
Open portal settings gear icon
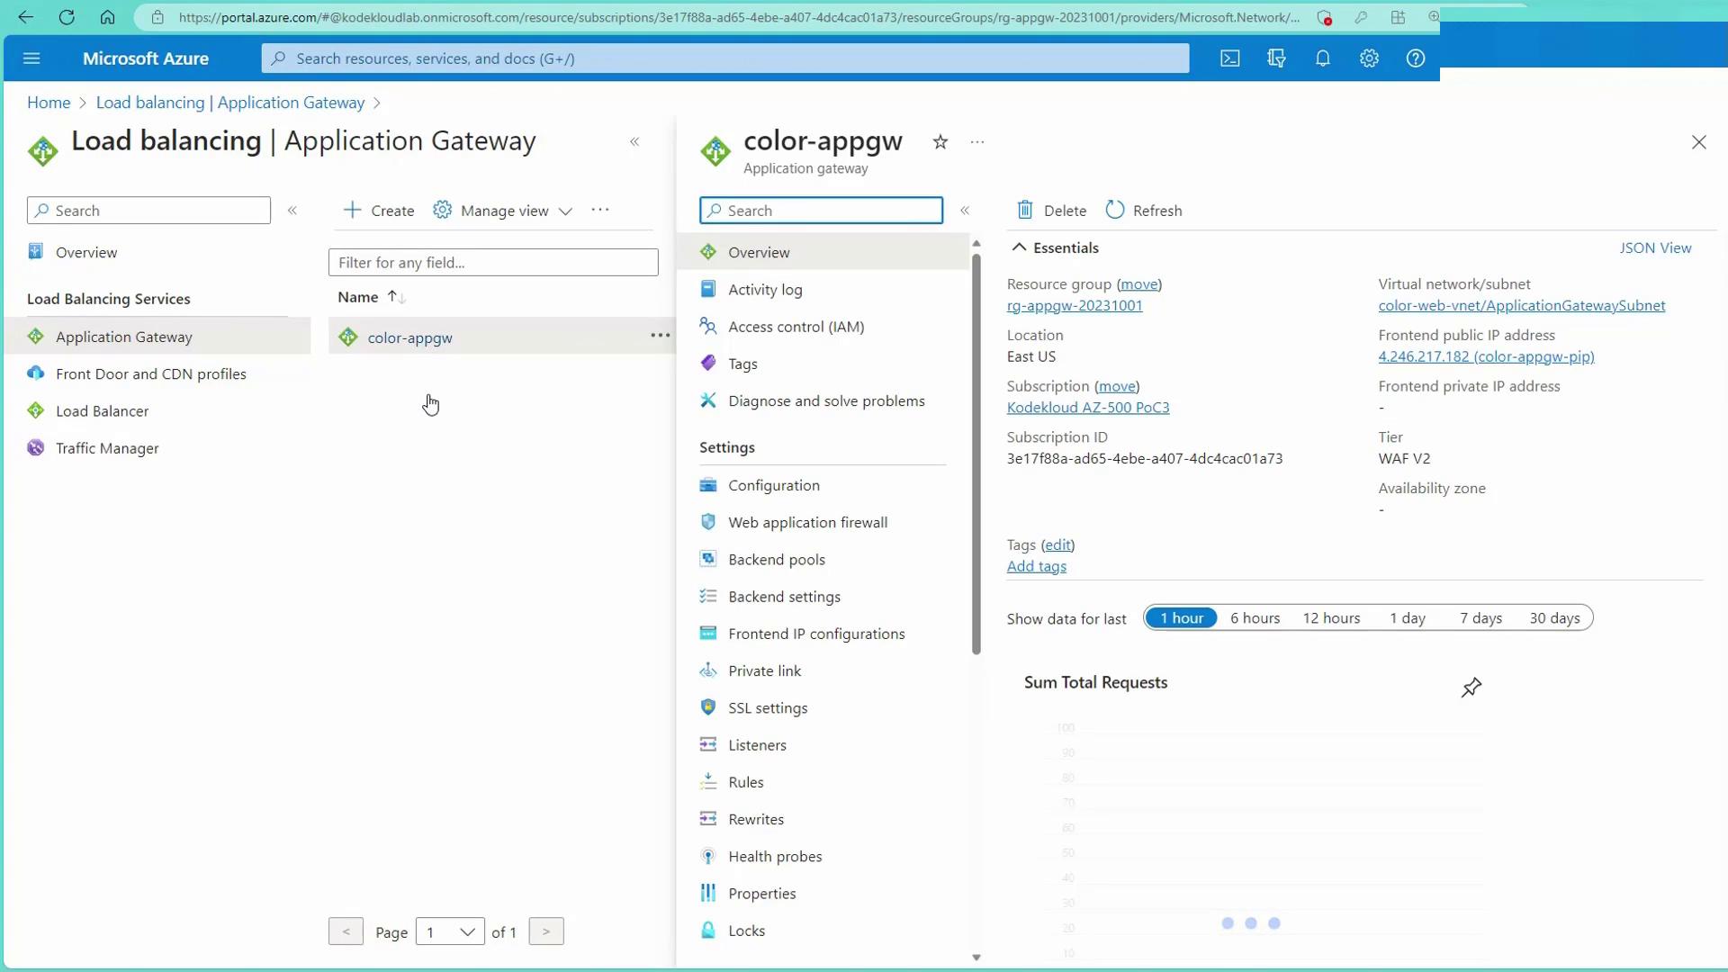click(x=1369, y=58)
